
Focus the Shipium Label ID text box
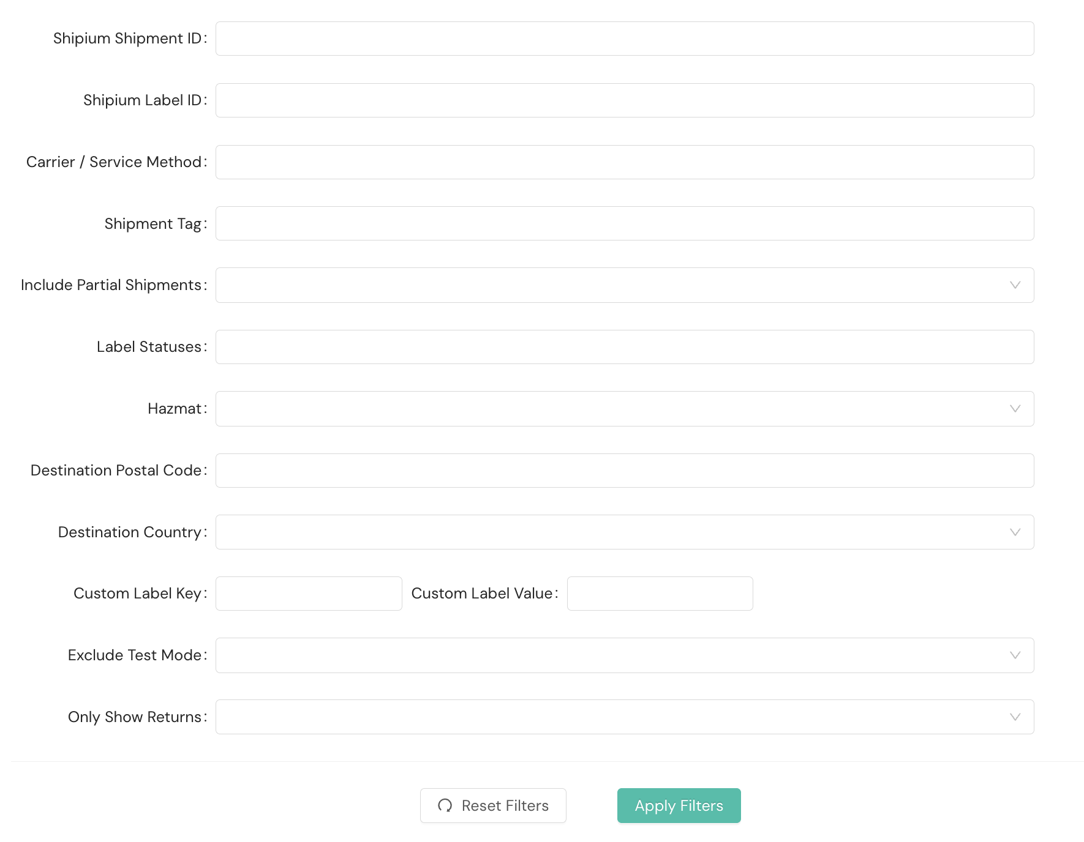(x=625, y=100)
